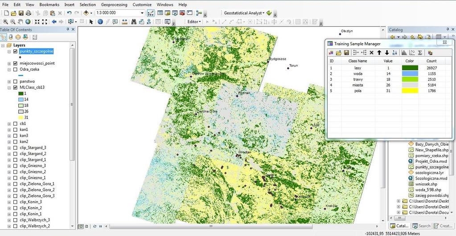Uncheck the punkty_szczegolne layer checkbox
This screenshot has width=456, height=236.
pyautogui.click(x=16, y=52)
